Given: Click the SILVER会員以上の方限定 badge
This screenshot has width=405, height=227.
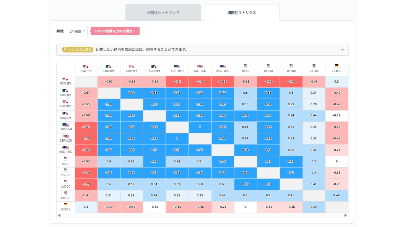Looking at the screenshot, I should tap(115, 31).
